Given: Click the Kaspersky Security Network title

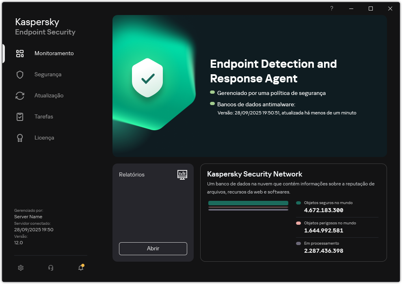Looking at the screenshot, I should coord(255,174).
